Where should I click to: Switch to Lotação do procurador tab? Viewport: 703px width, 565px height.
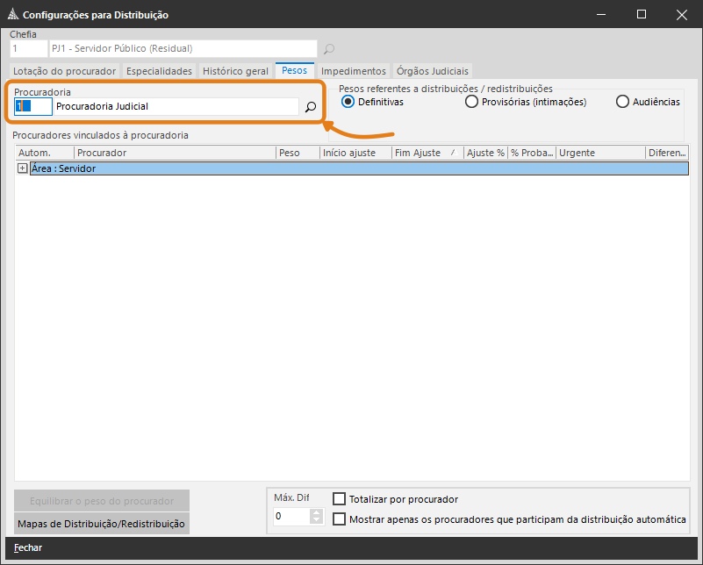pos(64,71)
